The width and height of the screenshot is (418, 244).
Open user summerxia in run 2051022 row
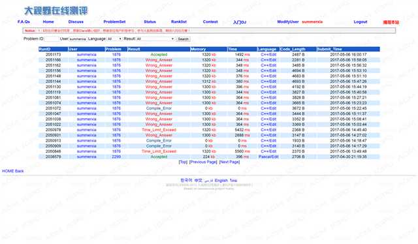click(x=87, y=125)
